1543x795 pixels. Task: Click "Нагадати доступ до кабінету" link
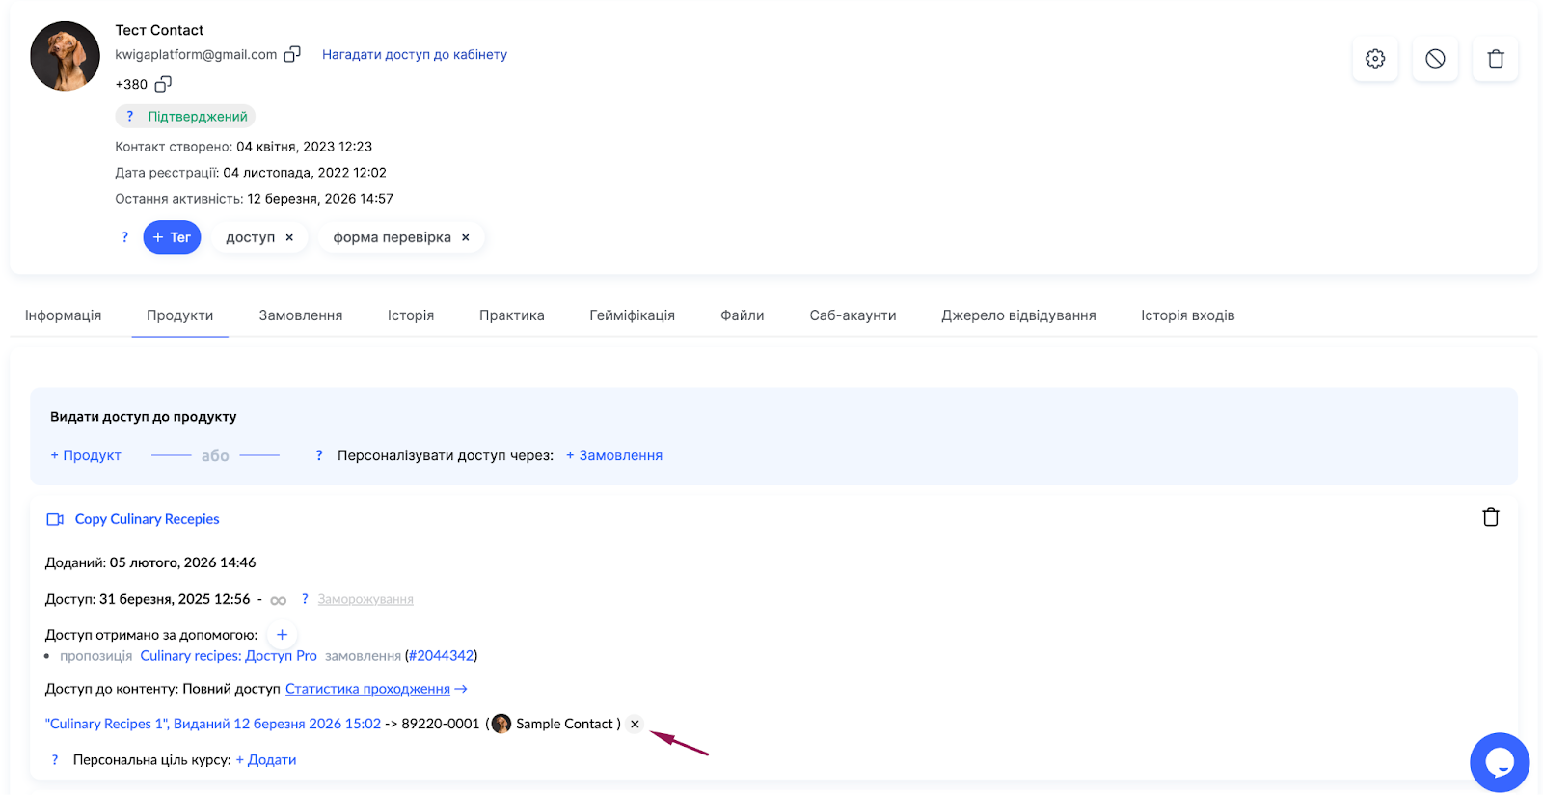point(414,54)
